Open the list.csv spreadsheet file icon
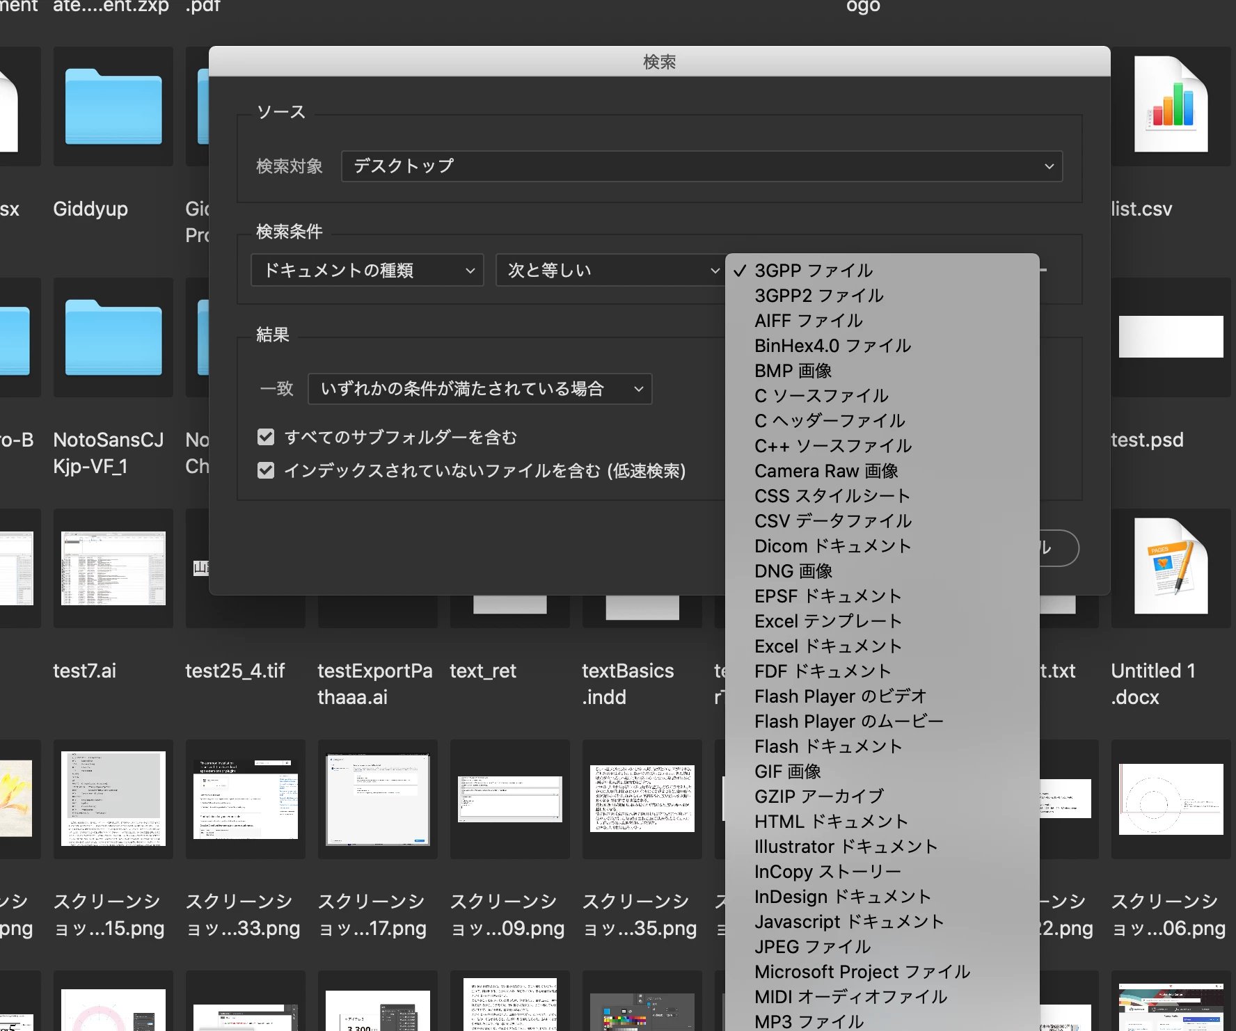This screenshot has width=1236, height=1031. pyautogui.click(x=1171, y=104)
